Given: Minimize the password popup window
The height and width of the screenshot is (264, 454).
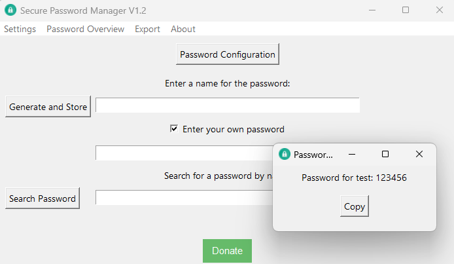Looking at the screenshot, I should (x=352, y=154).
